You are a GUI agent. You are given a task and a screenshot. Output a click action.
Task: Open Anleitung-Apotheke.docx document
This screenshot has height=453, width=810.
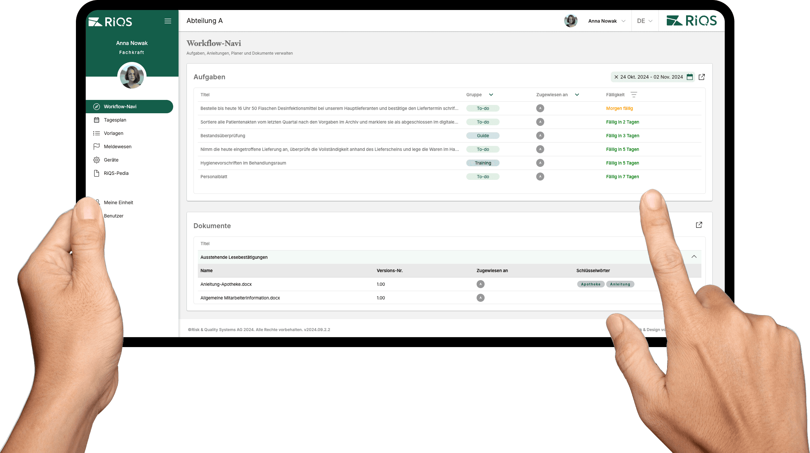coord(226,284)
